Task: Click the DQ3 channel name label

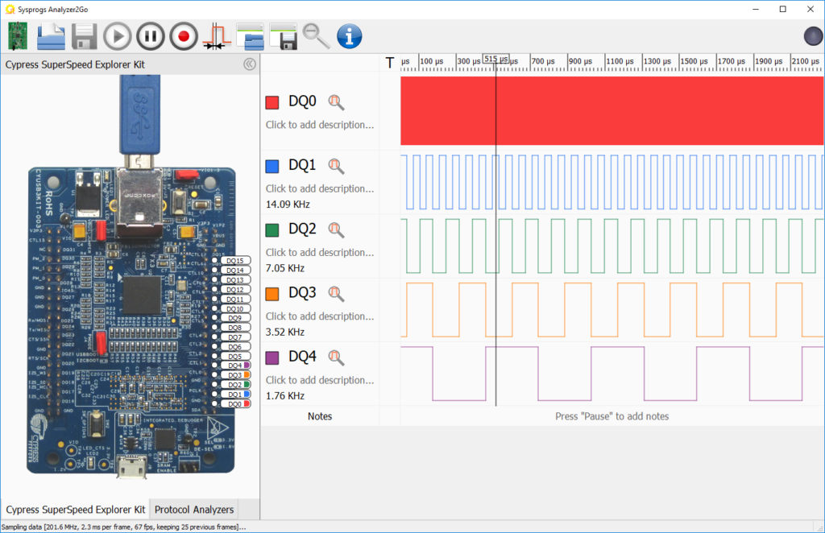Action: (x=302, y=293)
